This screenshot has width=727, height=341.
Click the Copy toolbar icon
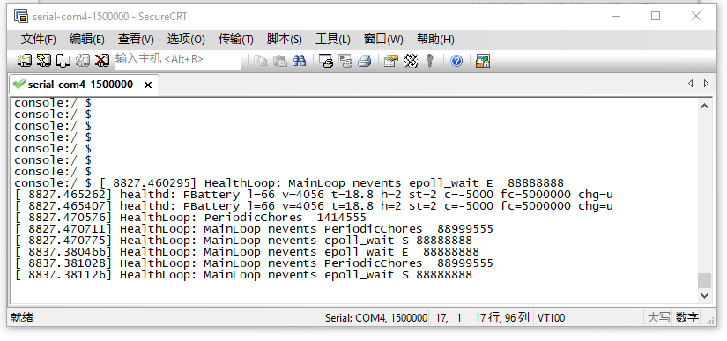pos(261,61)
